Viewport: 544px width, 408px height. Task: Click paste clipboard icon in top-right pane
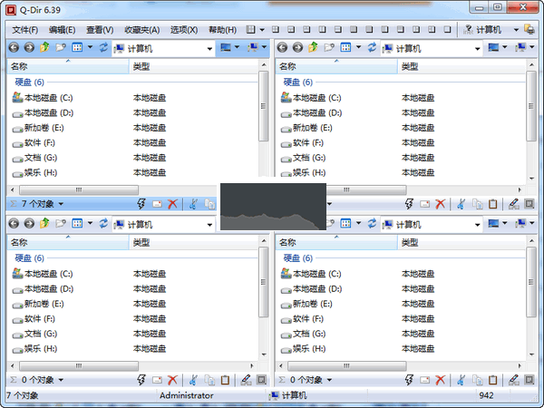click(x=493, y=205)
